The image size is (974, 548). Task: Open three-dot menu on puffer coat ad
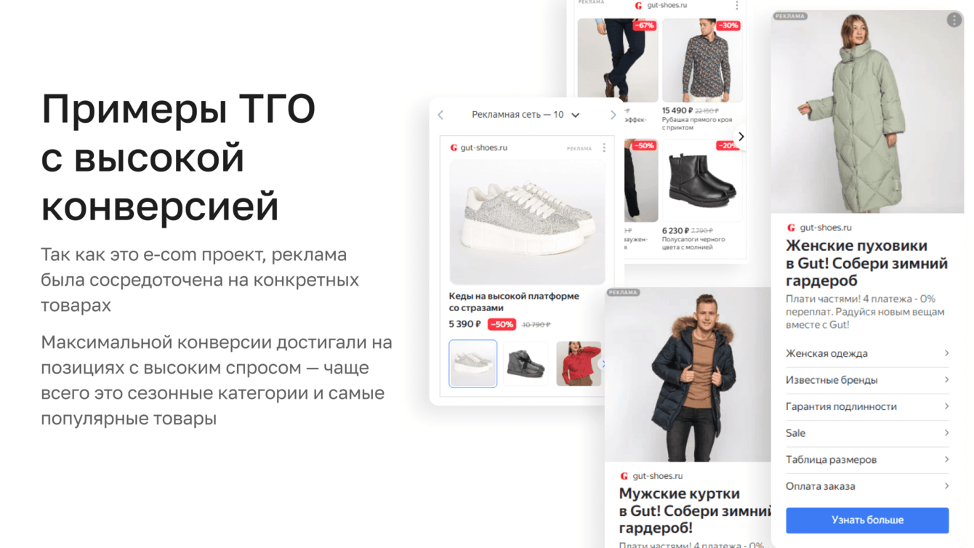(954, 20)
